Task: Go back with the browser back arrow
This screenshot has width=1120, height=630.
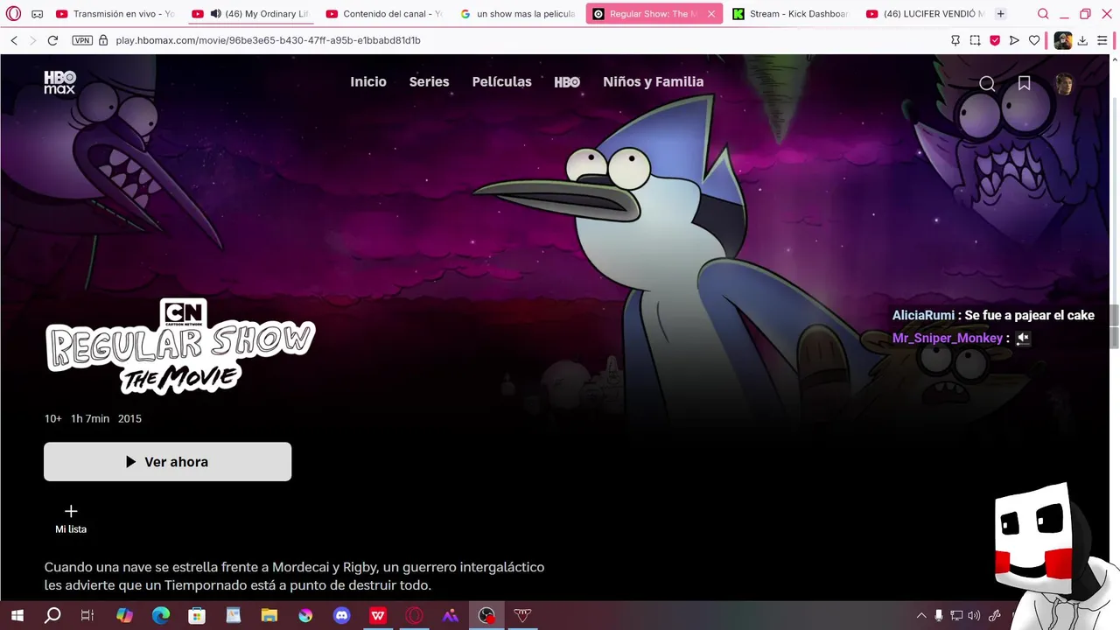Action: coord(14,40)
